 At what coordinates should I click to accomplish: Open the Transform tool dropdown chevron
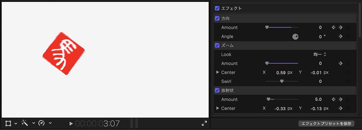pos(16,123)
